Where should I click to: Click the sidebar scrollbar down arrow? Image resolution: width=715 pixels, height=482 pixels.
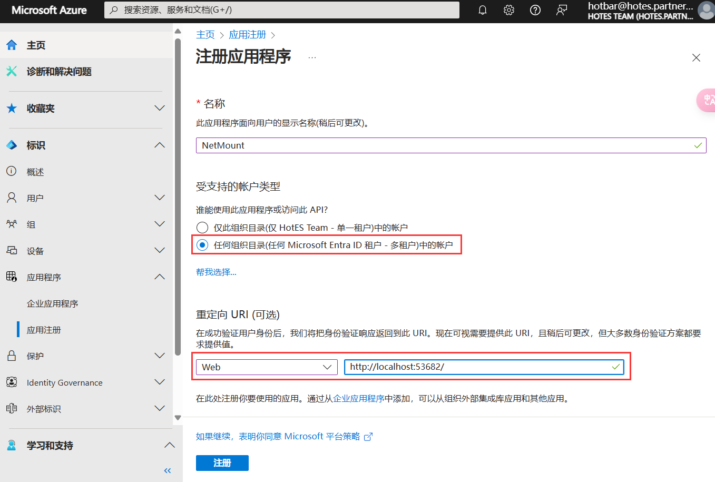pyautogui.click(x=178, y=418)
